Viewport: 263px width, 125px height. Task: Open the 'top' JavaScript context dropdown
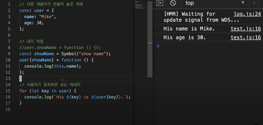(215, 3)
